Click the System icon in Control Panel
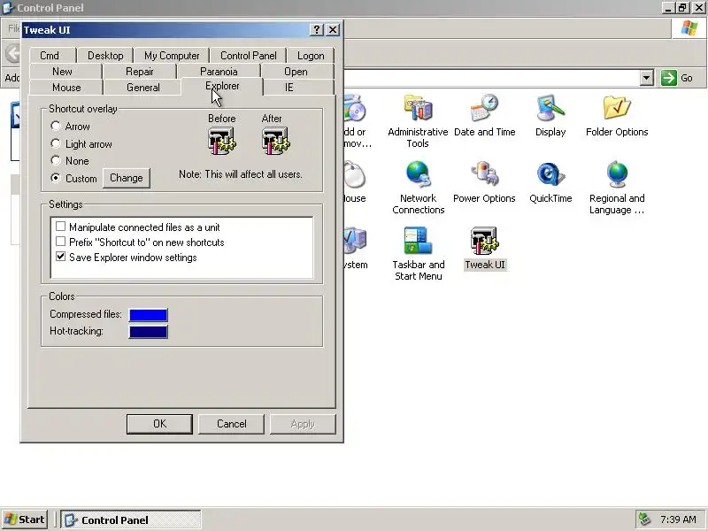Viewport: 708px width, 531px height. pos(355,241)
